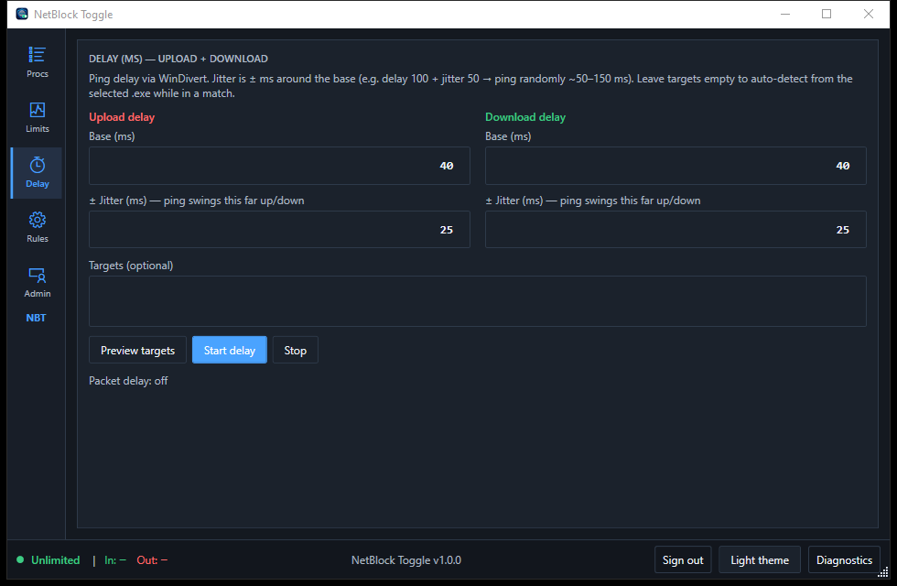Image resolution: width=897 pixels, height=586 pixels.
Task: Click the Out: traffic indicator
Action: (152, 560)
